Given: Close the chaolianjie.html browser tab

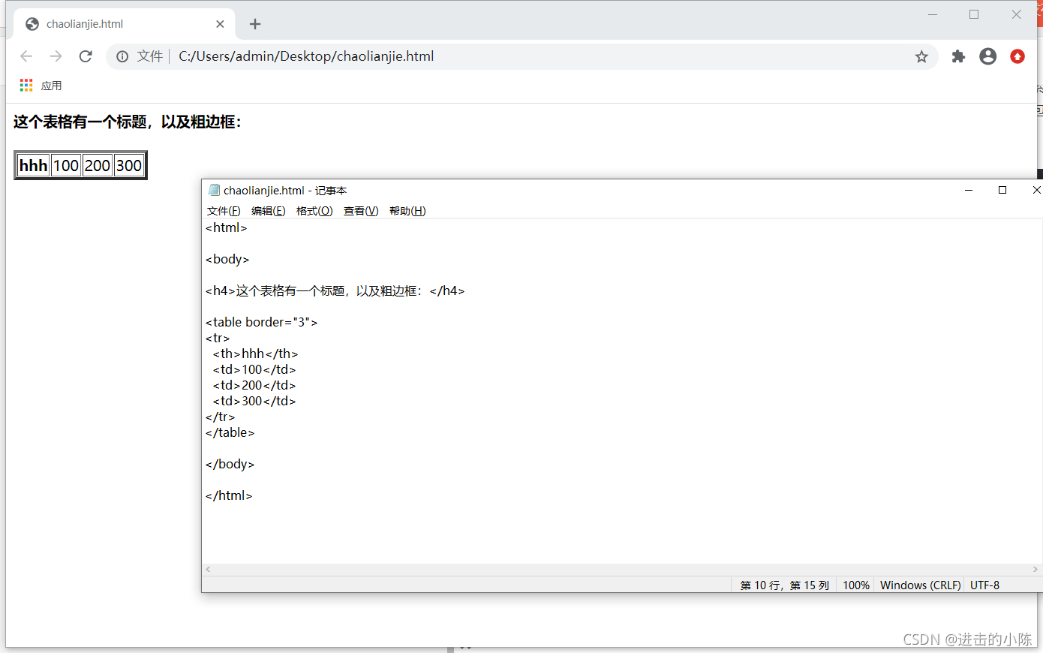Looking at the screenshot, I should coord(220,24).
